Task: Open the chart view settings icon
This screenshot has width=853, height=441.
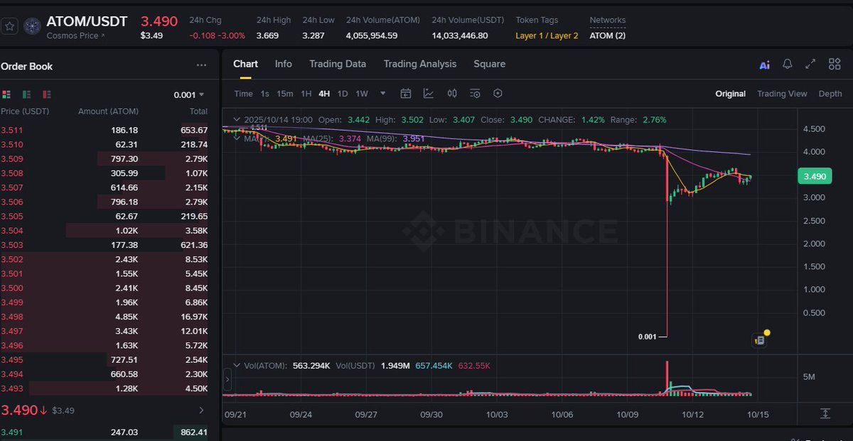Action: coord(475,94)
